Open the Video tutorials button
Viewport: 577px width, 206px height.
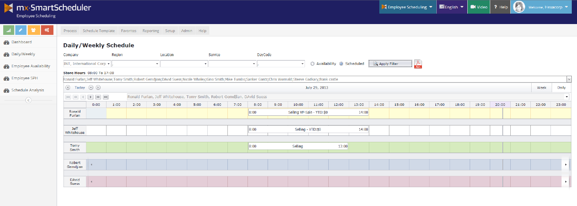[x=479, y=7]
